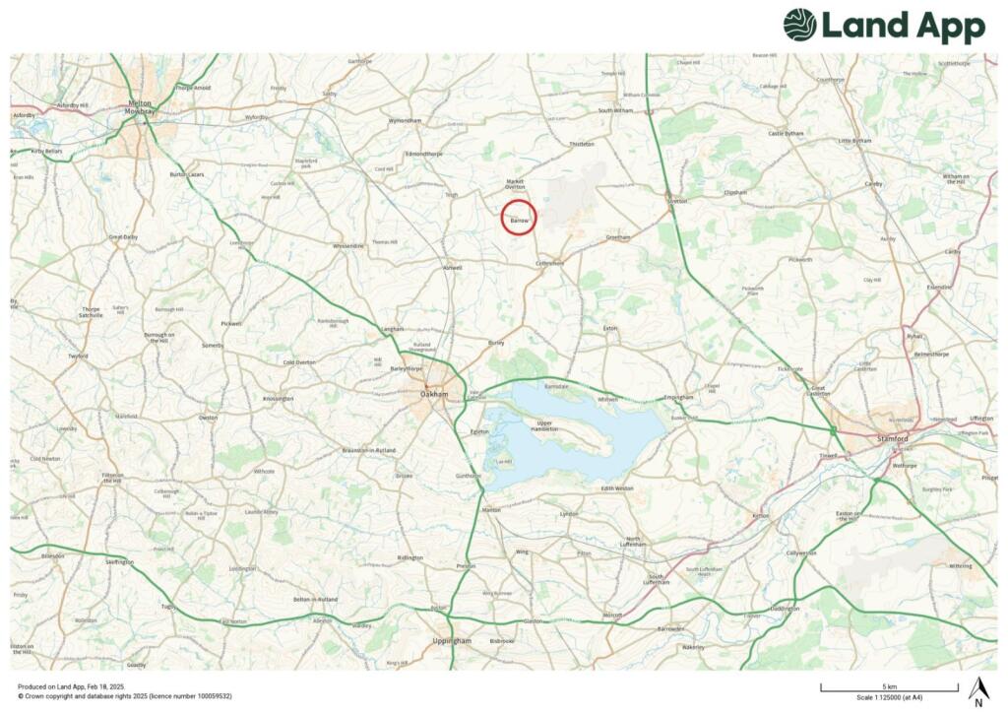Click the Cottesmore village label
Viewport: 1008px width, 713px height.
point(550,263)
